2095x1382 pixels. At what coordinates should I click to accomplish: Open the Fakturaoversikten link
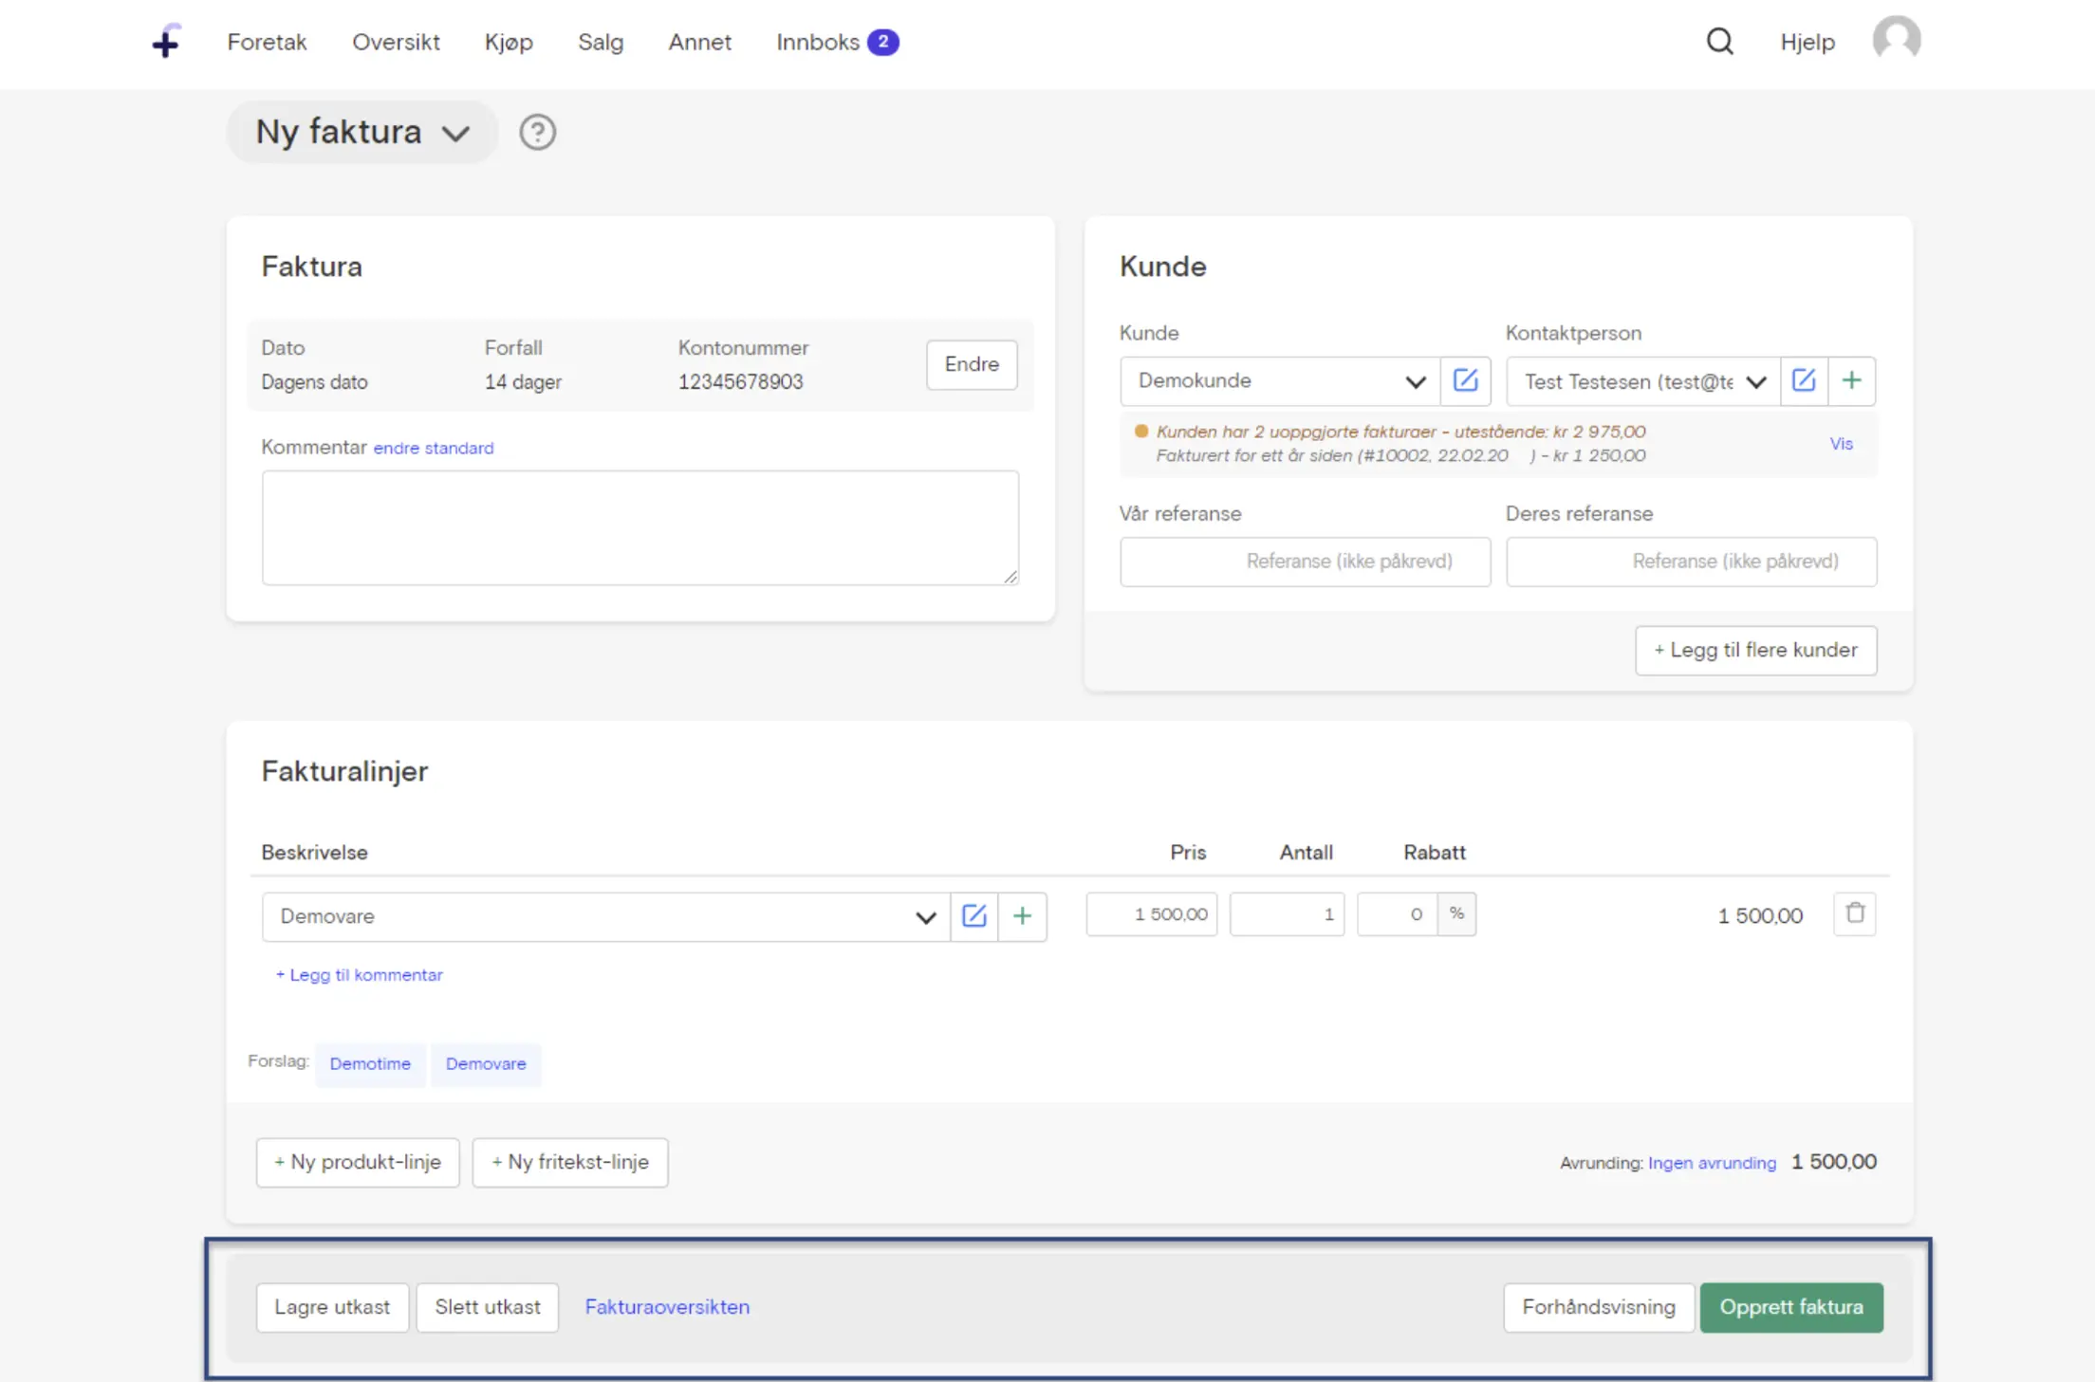coord(667,1307)
